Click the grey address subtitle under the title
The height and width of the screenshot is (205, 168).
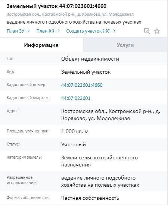70,14
